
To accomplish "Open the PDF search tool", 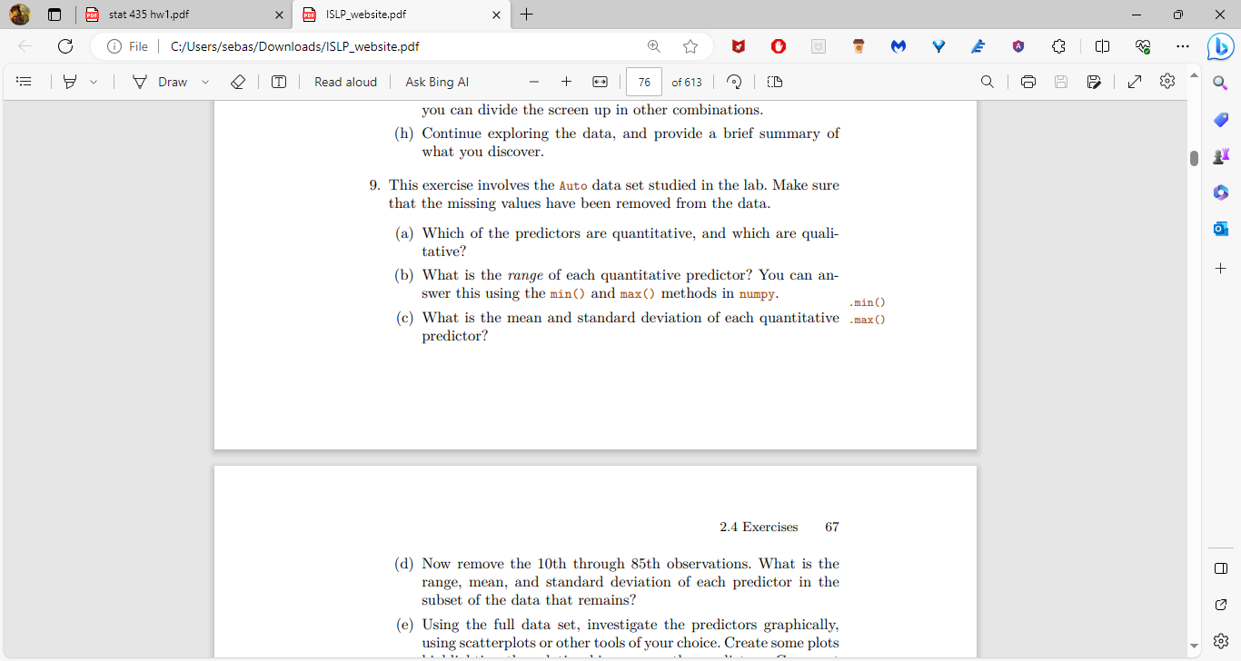I will coord(987,82).
